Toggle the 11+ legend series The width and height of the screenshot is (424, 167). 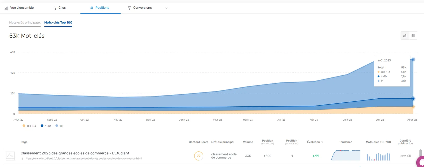[x=60, y=126]
